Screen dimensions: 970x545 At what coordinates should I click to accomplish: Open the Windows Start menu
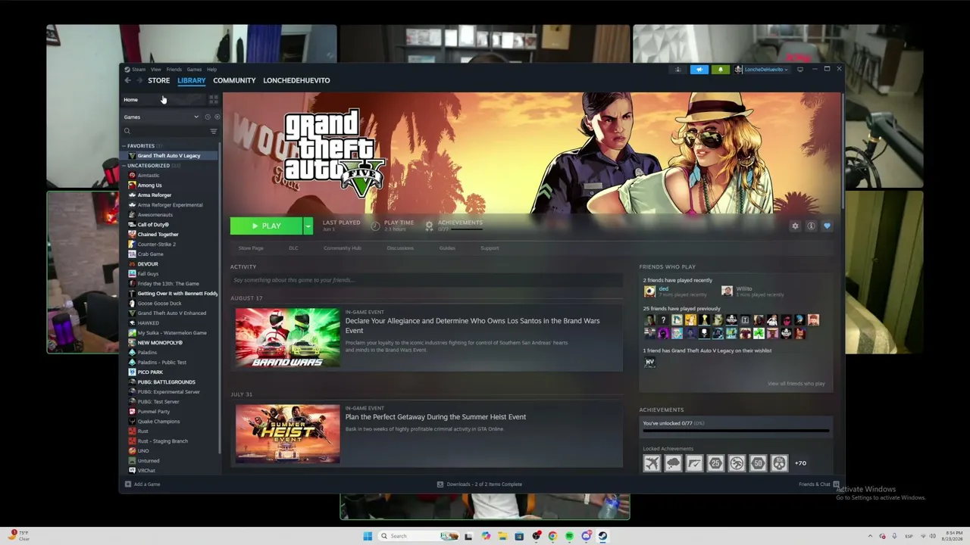[368, 536]
